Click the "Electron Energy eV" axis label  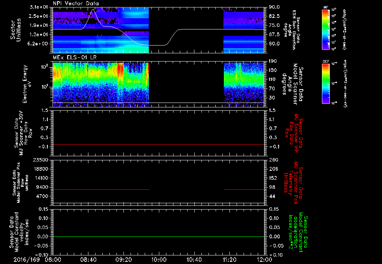point(27,84)
